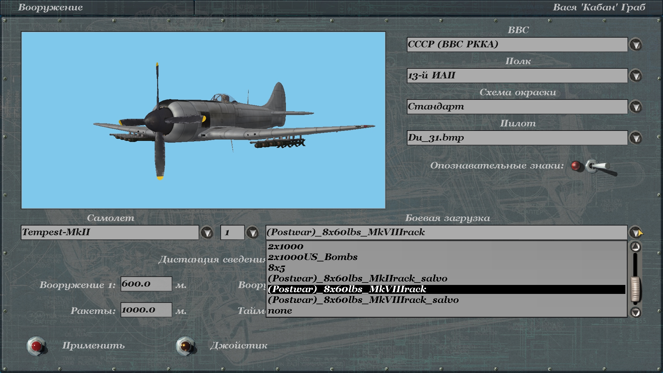Viewport: 663px width, 373px height.
Task: Select none in loadout list
Action: click(280, 311)
